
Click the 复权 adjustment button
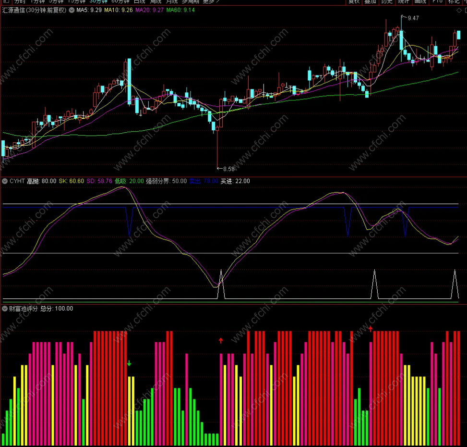(354, 1)
